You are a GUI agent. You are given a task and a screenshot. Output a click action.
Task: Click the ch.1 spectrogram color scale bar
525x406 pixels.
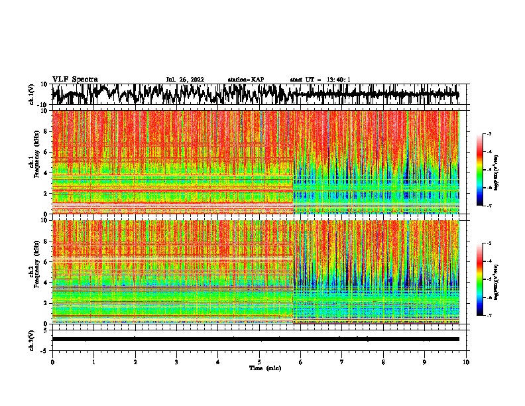click(480, 170)
